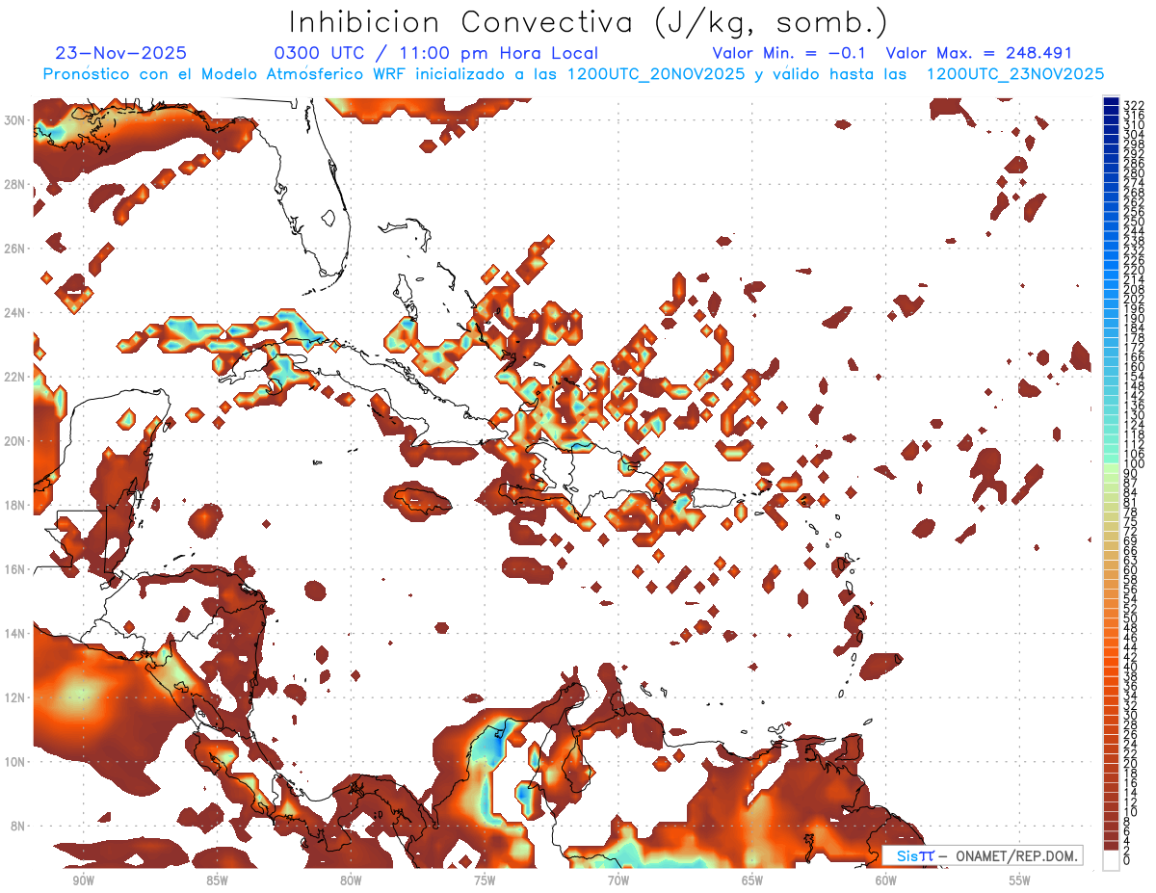Click the 60W longitude label

coord(886,881)
